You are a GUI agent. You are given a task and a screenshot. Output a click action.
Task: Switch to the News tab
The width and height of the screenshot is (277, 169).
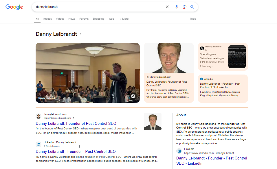pyautogui.click(x=72, y=19)
